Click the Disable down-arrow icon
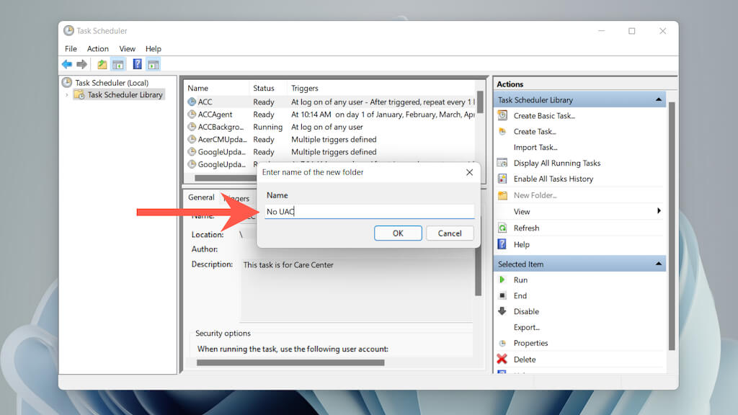The height and width of the screenshot is (415, 738). [x=502, y=311]
